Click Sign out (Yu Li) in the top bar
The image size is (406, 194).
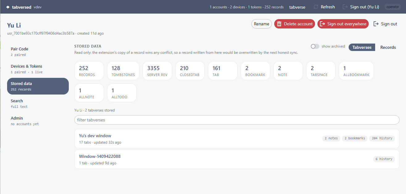[x=361, y=7]
